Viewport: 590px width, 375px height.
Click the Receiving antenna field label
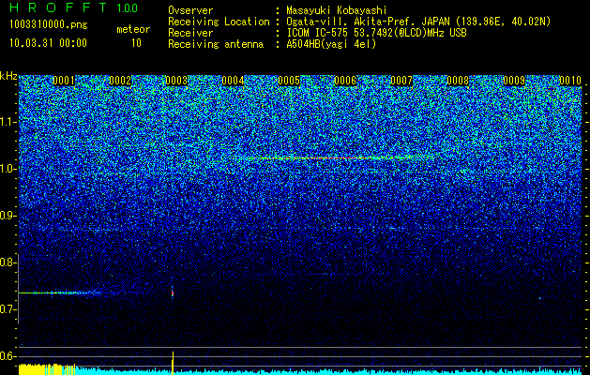pyautogui.click(x=216, y=44)
